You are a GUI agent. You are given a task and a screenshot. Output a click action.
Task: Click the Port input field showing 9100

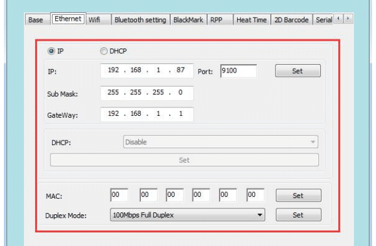(x=238, y=71)
